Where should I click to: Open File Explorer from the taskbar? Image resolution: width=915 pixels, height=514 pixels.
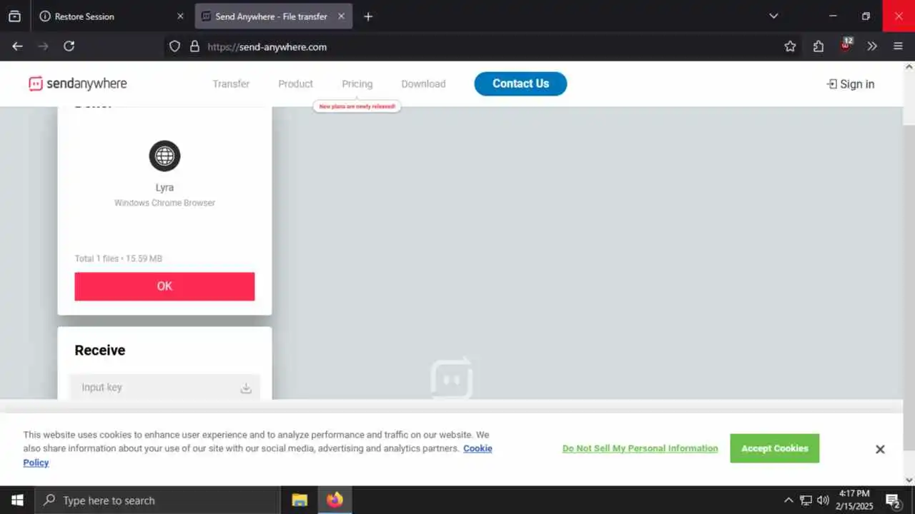pos(300,500)
